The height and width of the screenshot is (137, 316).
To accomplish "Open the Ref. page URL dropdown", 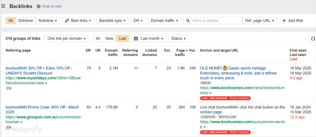I will [x=260, y=21].
